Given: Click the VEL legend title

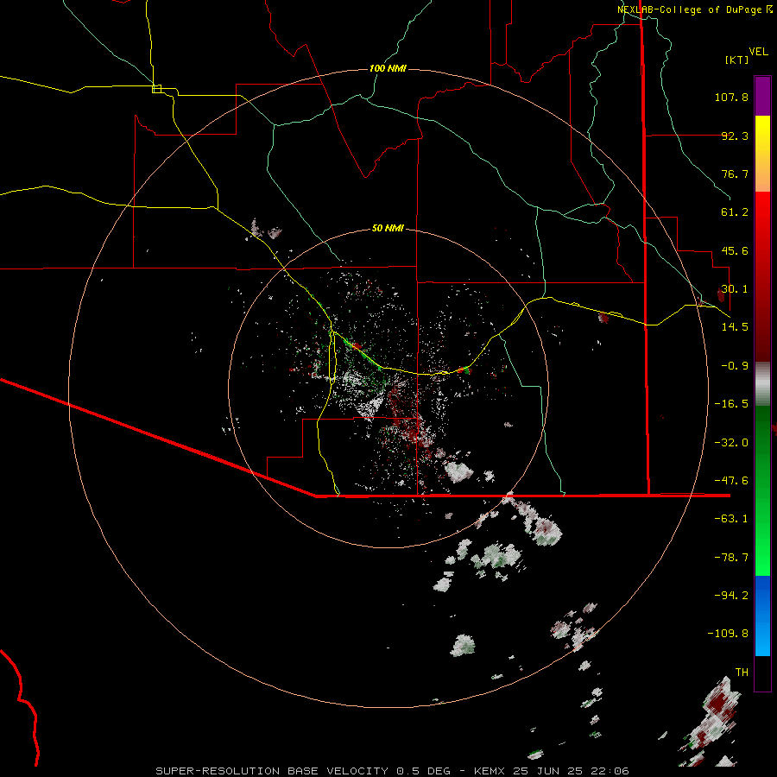Looking at the screenshot, I should 758,52.
